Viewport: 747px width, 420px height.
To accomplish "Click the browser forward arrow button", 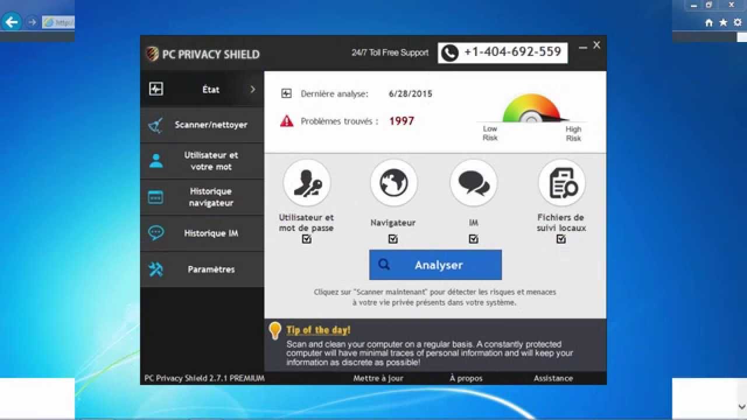I will (32, 23).
